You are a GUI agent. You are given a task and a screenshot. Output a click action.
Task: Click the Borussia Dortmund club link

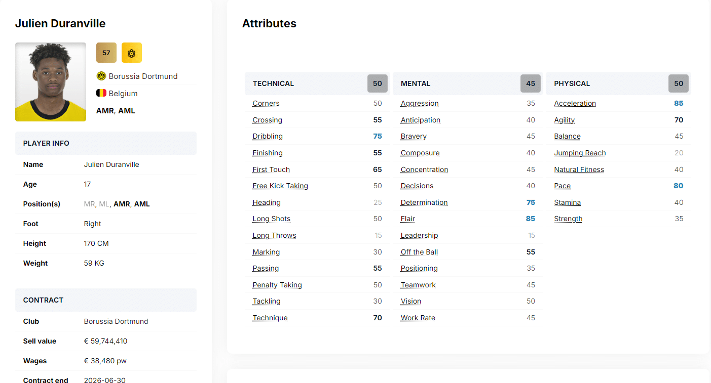click(x=143, y=76)
